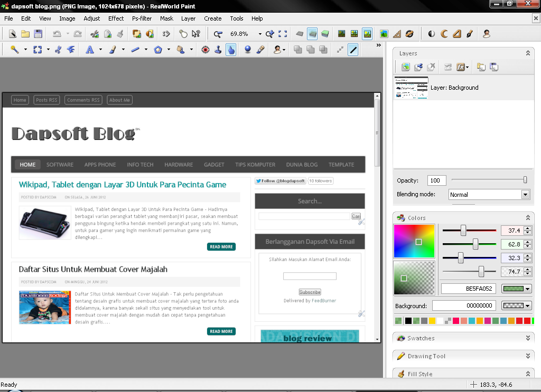Click the layer effects fx icon
Image resolution: width=541 pixels, height=392 pixels.
[x=461, y=67]
